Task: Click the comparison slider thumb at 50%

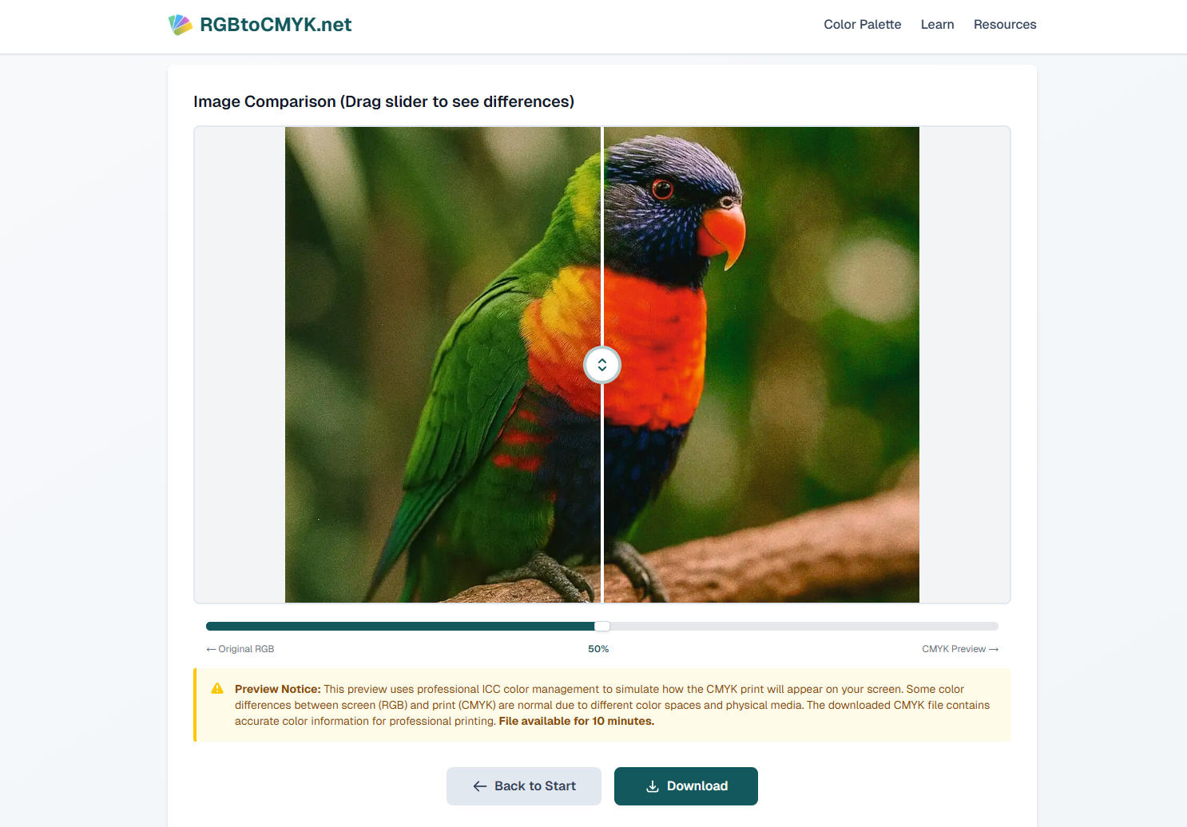Action: pos(602,627)
